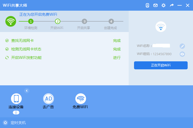Image resolution: width=193 pixels, height=128 pixels.
Task: Toggle WiFi password visibility eye icon
Action: (x=182, y=54)
